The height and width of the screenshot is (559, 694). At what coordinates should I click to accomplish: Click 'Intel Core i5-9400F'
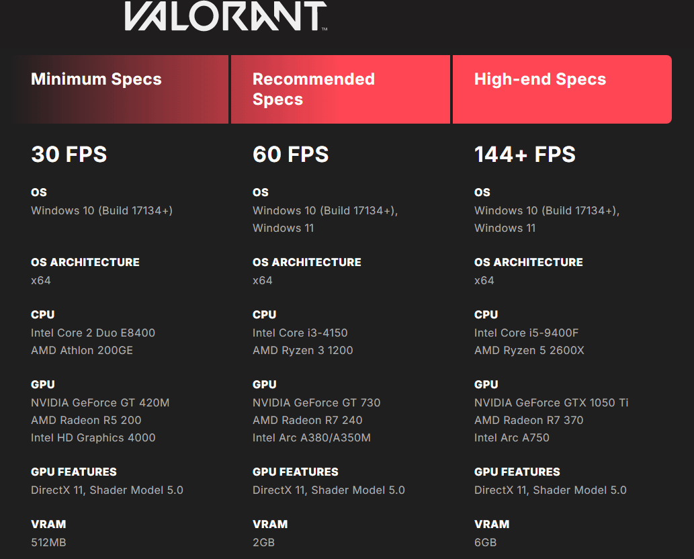coord(526,333)
